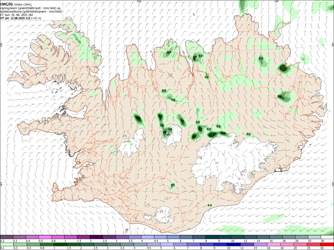Choose the dark teal top-row swatch between 8 and 9
This screenshot has width=334, height=250.
pyautogui.click(x=211, y=237)
